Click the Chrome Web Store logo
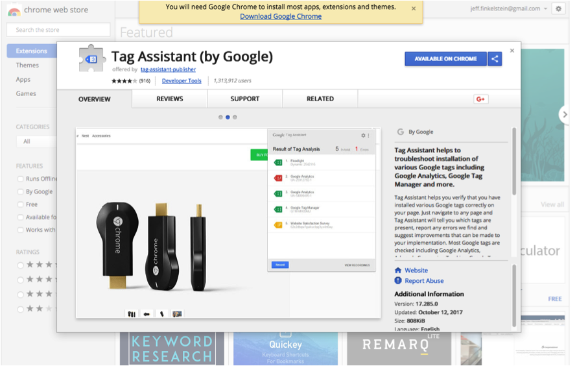Viewport: 577px width, 366px height. point(14,11)
